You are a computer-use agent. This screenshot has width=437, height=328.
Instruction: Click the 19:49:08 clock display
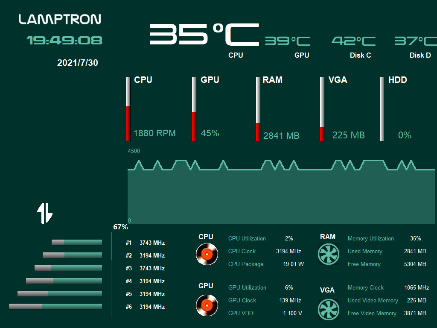pyautogui.click(x=64, y=41)
